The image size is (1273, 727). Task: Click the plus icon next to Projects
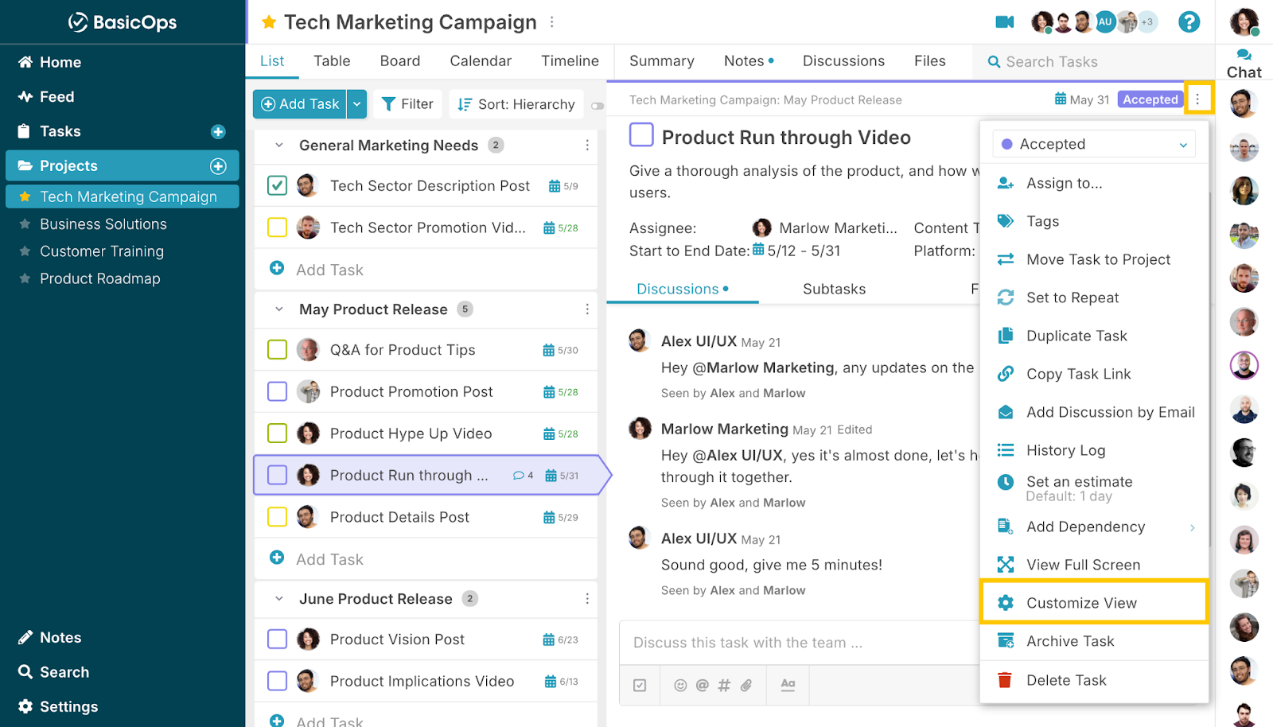pyautogui.click(x=218, y=166)
